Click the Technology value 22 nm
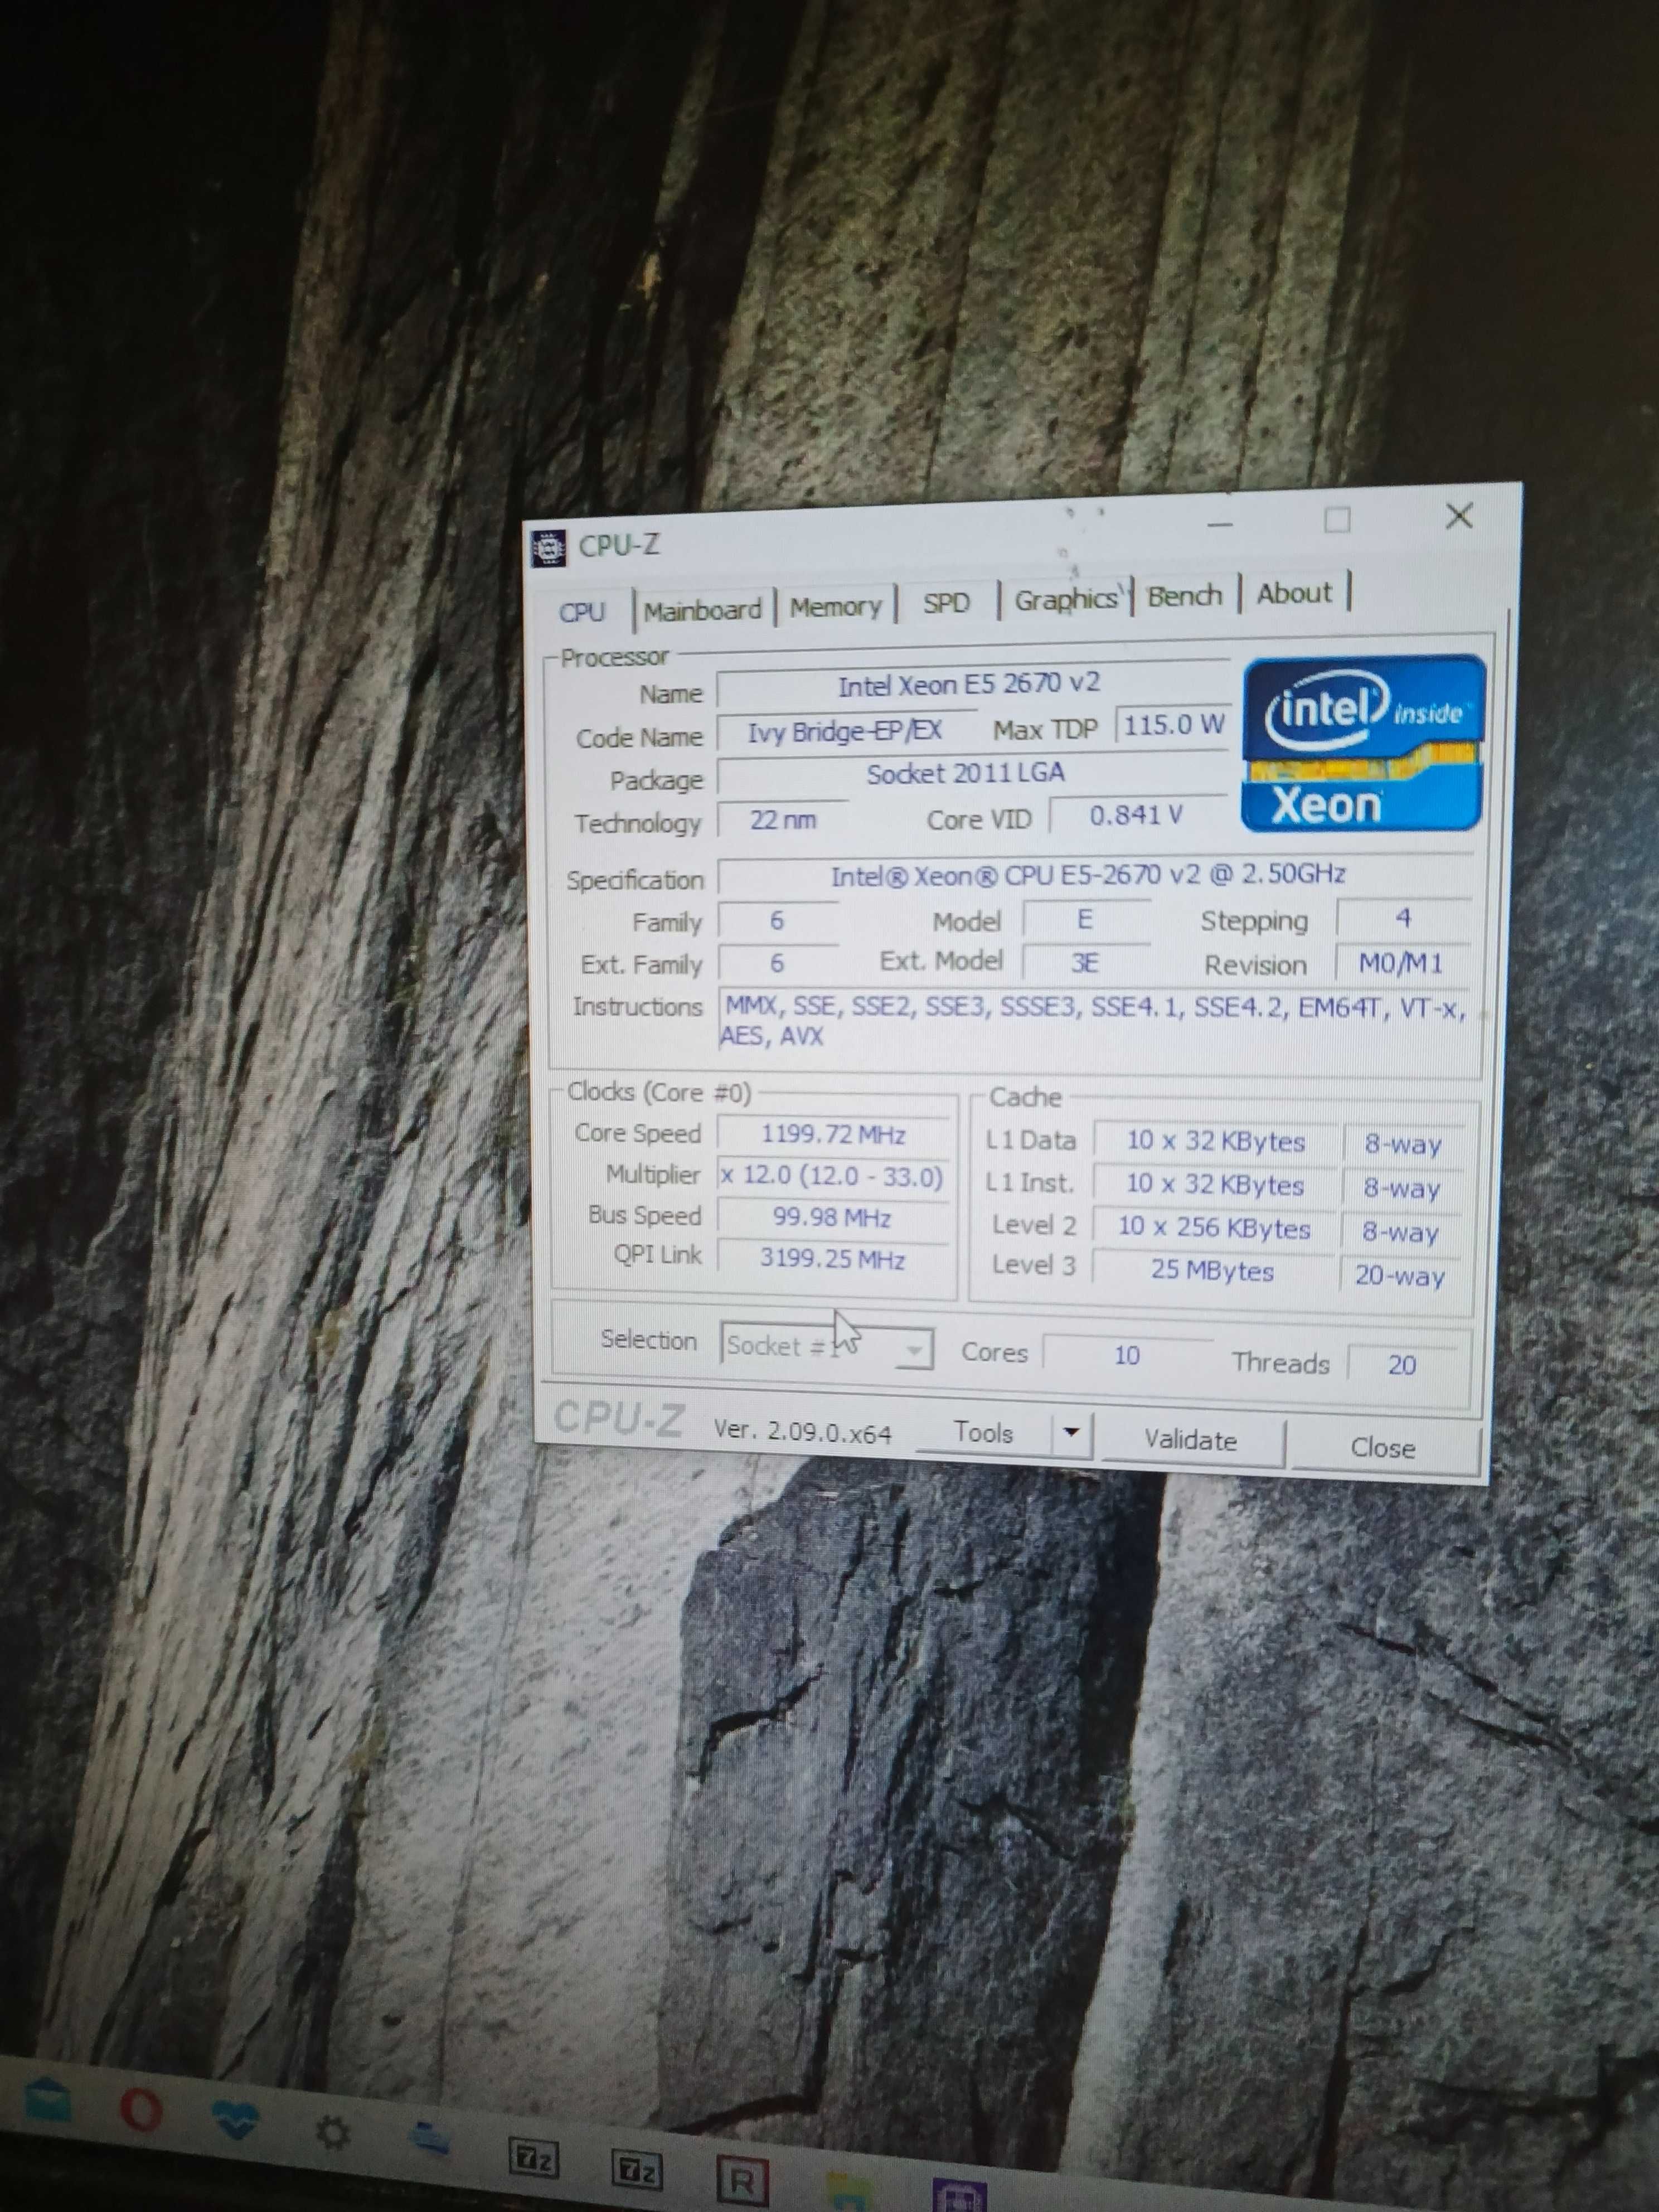The height and width of the screenshot is (2212, 1659). [x=783, y=820]
